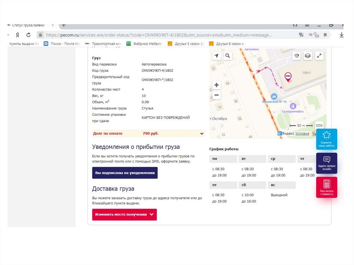Screen dimensions: 354x265
Task: Open 'Рассчитать стоимость' calculator
Action: 326,187
